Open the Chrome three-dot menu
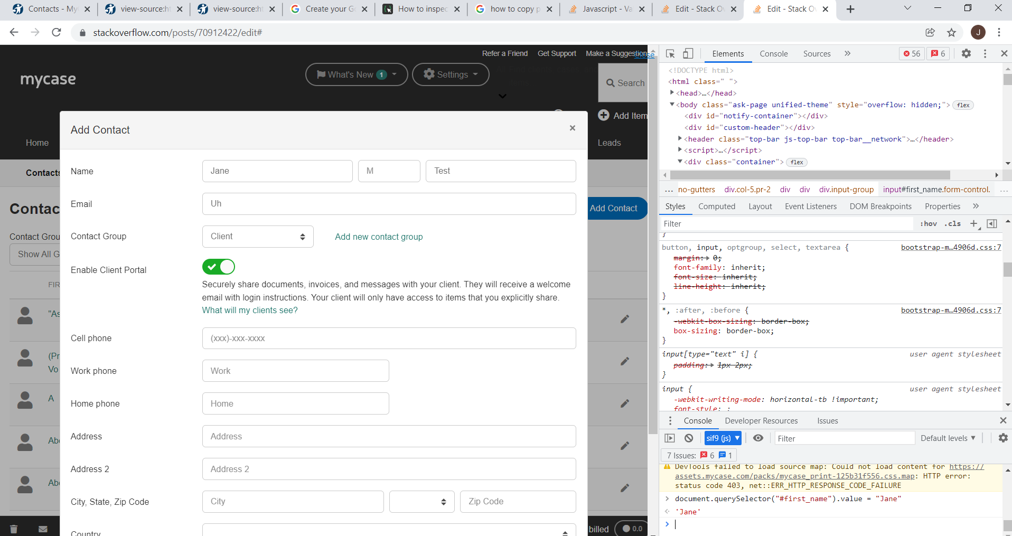This screenshot has width=1012, height=536. click(999, 32)
